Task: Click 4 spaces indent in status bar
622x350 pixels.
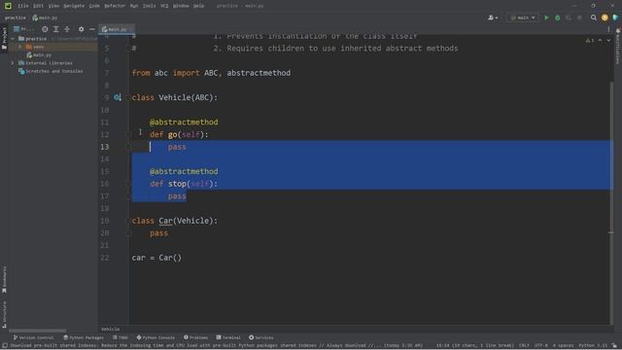Action: (x=563, y=345)
